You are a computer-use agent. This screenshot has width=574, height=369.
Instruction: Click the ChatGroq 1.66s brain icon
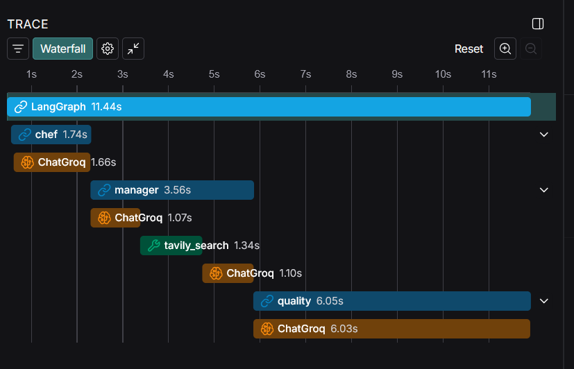pyautogui.click(x=28, y=162)
